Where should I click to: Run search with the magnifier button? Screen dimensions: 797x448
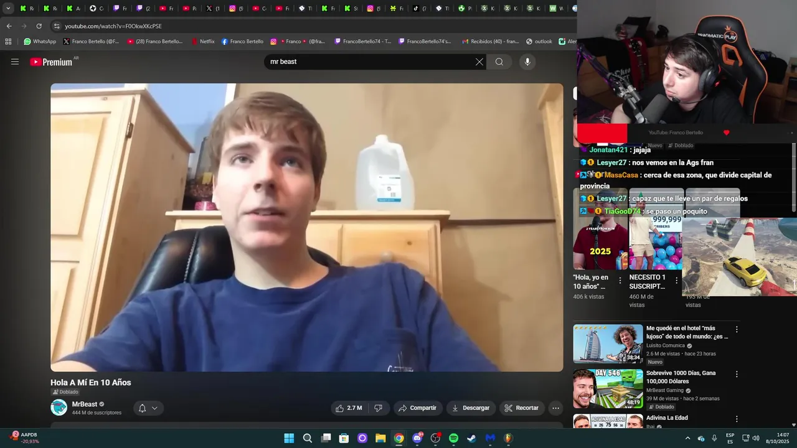coord(499,62)
